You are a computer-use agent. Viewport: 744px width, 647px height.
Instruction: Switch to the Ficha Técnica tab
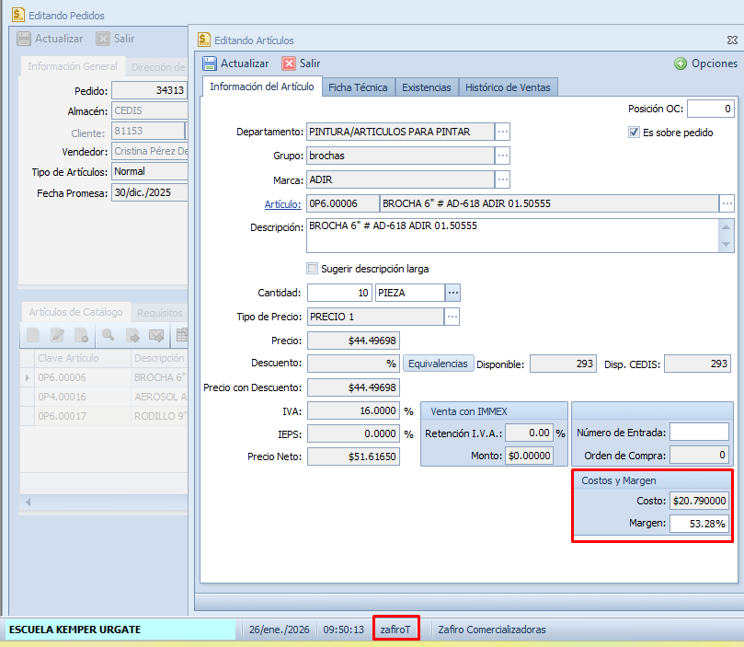click(358, 87)
